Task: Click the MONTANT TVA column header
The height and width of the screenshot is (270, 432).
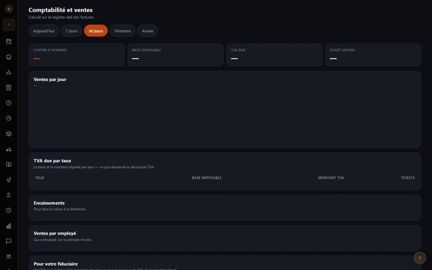Action: 331,178
